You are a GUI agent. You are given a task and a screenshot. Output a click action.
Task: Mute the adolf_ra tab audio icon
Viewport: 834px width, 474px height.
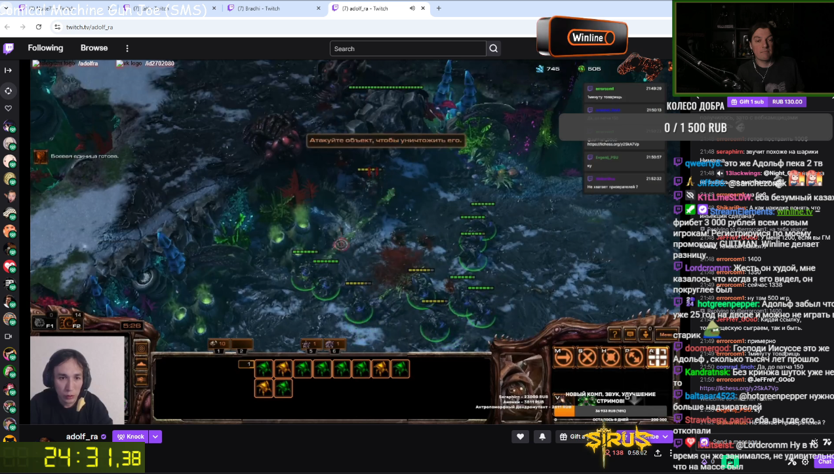412,9
